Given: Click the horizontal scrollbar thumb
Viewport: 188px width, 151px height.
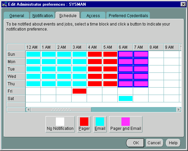Looking at the screenshot, I should point(61,110).
